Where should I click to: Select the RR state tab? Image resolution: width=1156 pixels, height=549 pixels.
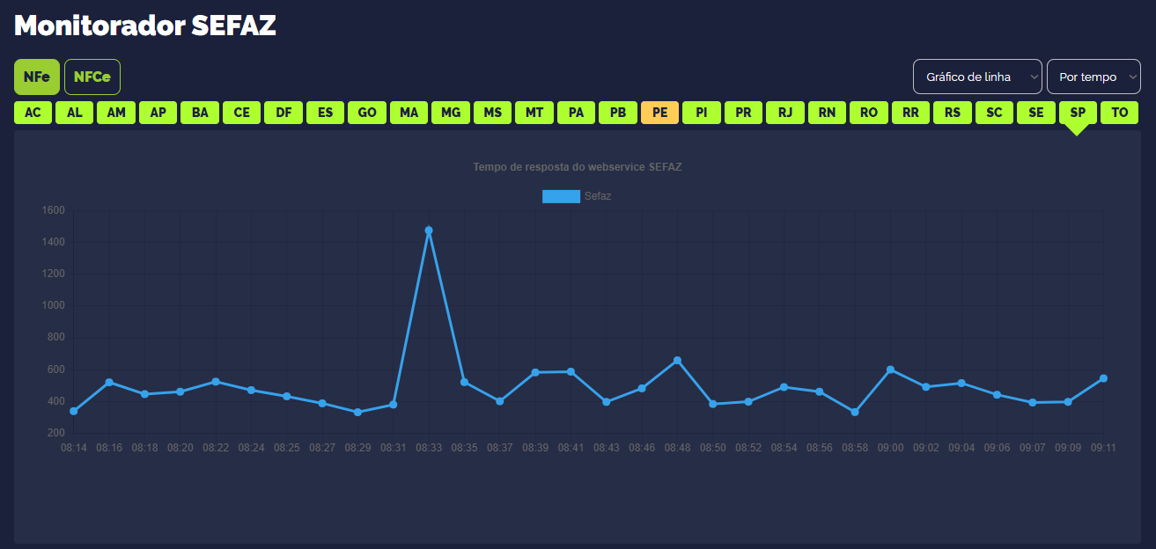coord(911,113)
